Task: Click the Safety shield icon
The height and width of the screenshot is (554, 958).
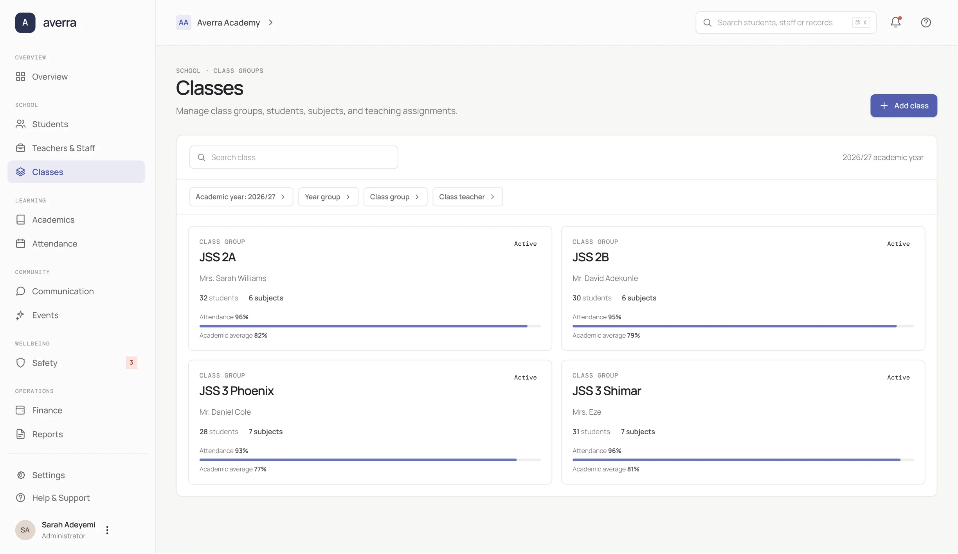Action: [x=21, y=363]
